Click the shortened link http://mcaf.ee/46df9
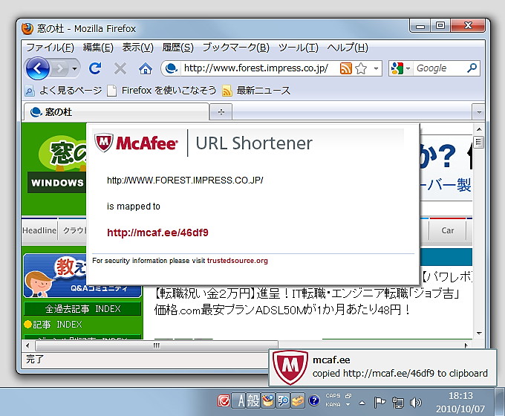The height and width of the screenshot is (416, 505). tap(157, 233)
